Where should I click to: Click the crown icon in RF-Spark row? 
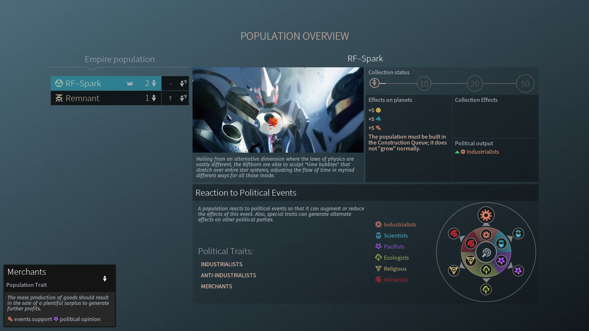130,83
